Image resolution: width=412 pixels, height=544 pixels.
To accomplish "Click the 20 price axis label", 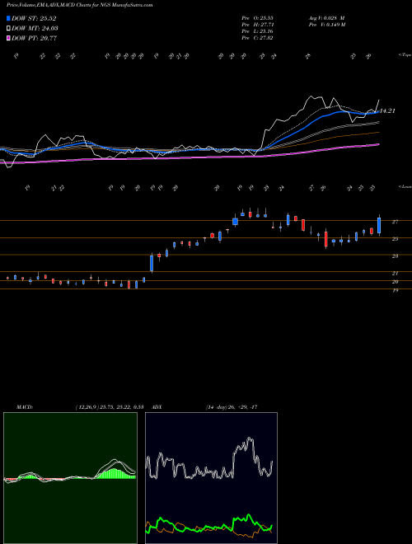I will point(395,282).
